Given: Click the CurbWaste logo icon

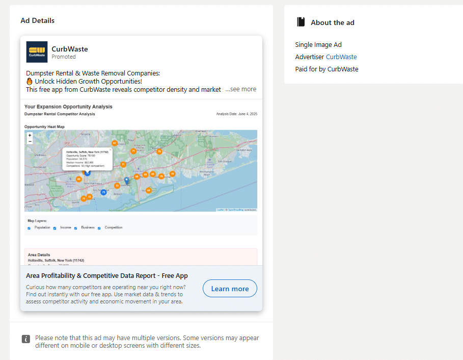Looking at the screenshot, I should (37, 52).
